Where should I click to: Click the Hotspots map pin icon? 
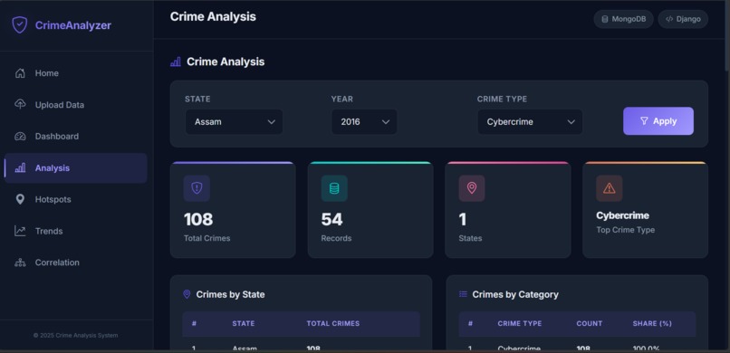point(20,199)
